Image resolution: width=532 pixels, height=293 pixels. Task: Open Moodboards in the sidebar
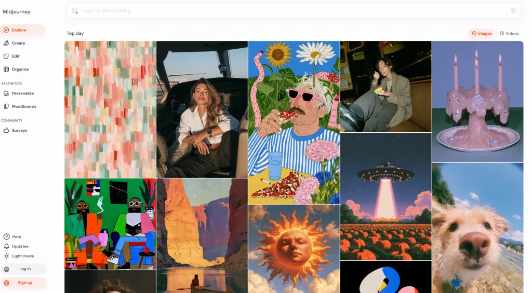23,106
